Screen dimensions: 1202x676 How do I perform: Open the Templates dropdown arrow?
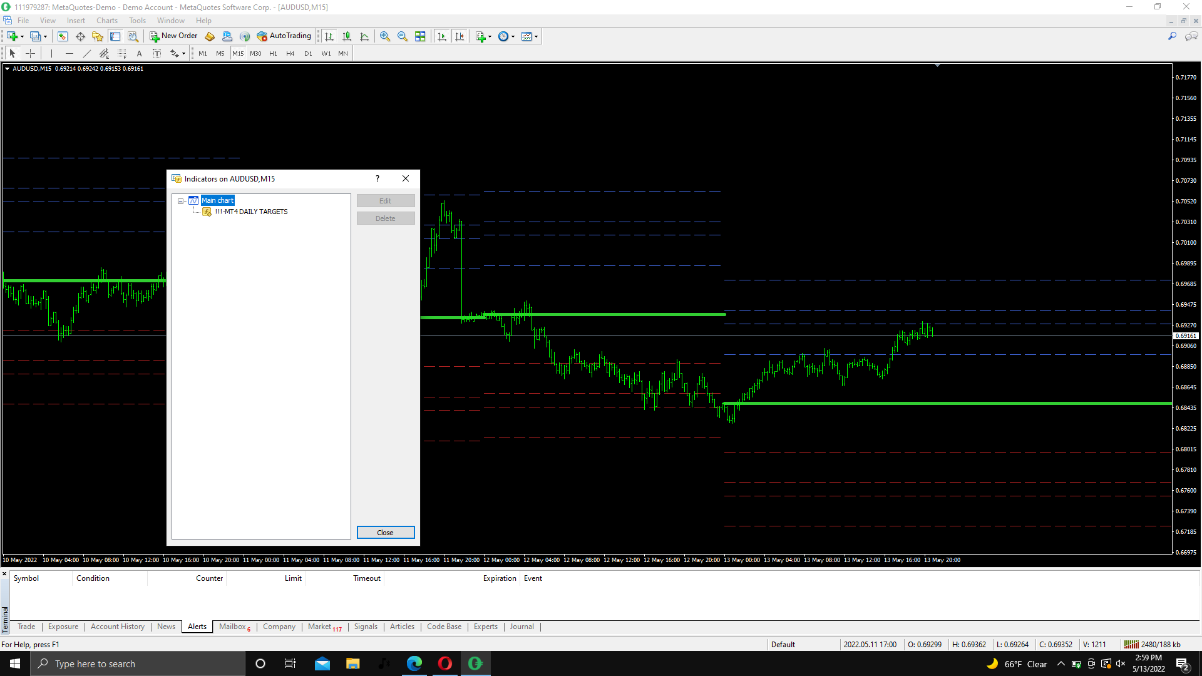tap(536, 36)
